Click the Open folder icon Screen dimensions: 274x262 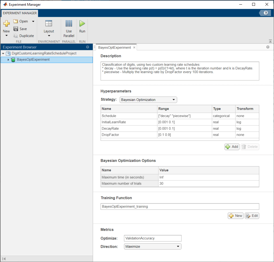click(16, 21)
